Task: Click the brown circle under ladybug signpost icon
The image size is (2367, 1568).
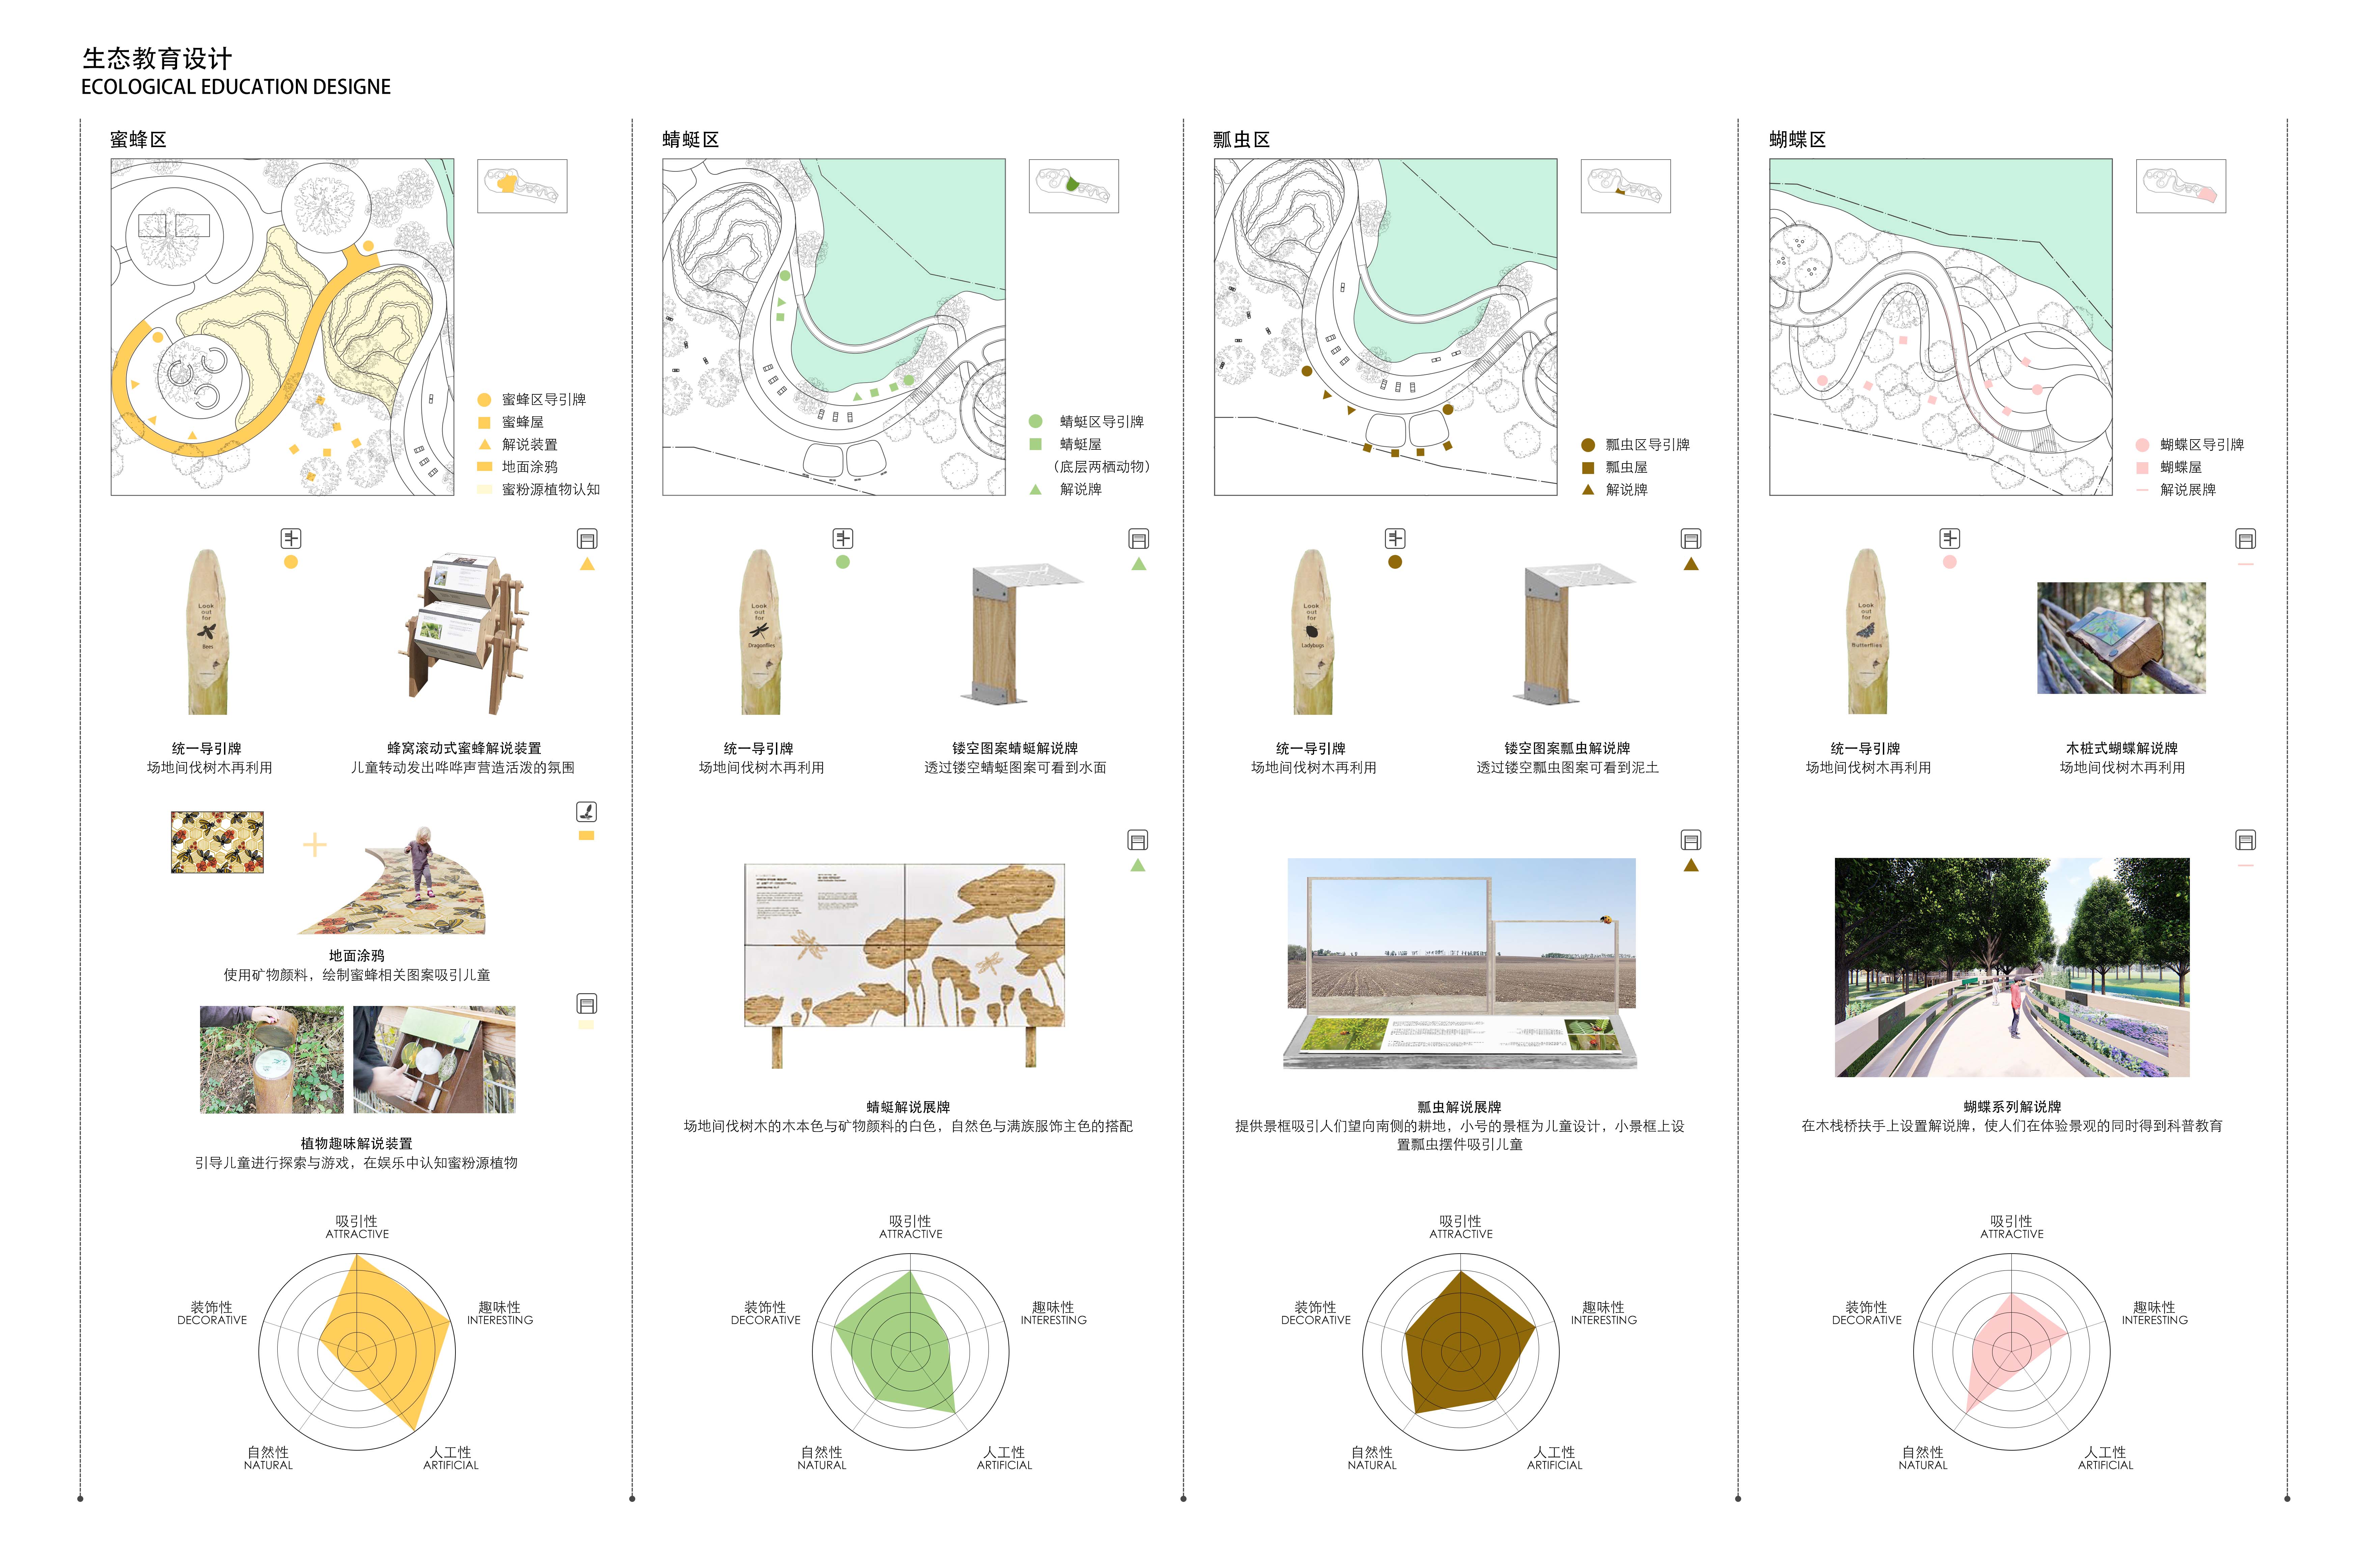Action: (1395, 562)
